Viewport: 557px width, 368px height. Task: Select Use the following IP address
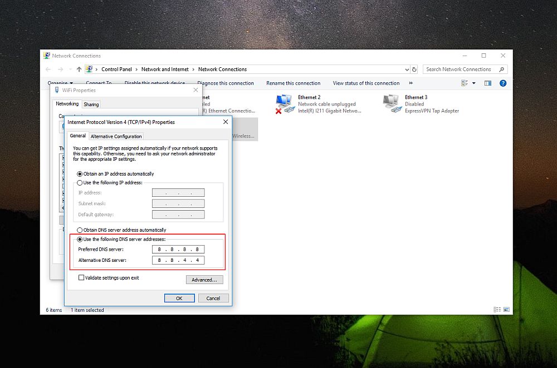80,183
